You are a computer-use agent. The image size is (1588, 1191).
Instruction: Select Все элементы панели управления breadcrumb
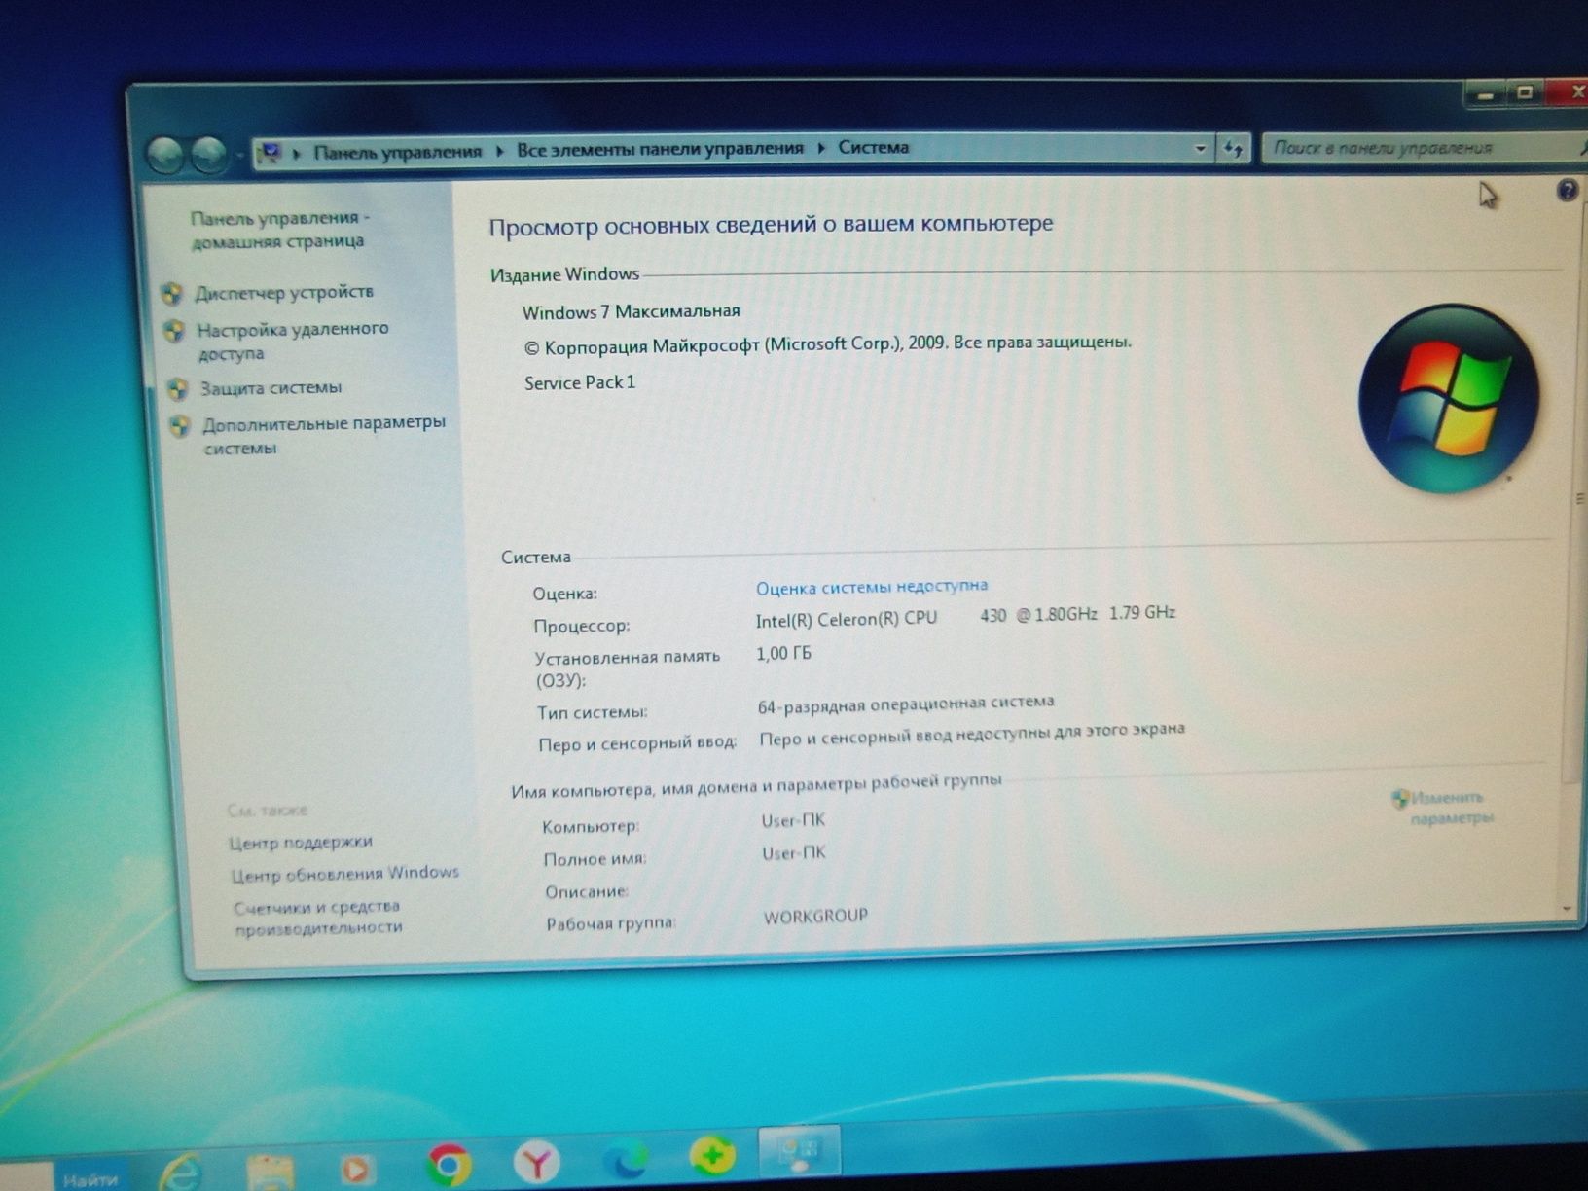tap(660, 149)
